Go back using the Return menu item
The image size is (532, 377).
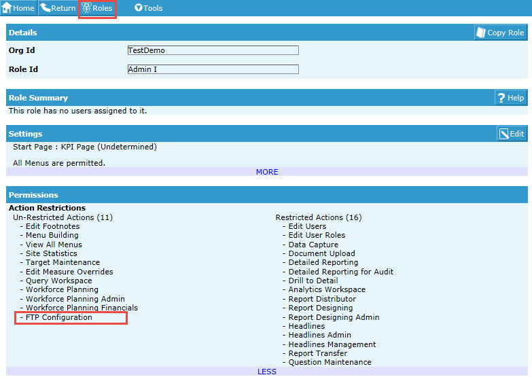pyautogui.click(x=58, y=7)
